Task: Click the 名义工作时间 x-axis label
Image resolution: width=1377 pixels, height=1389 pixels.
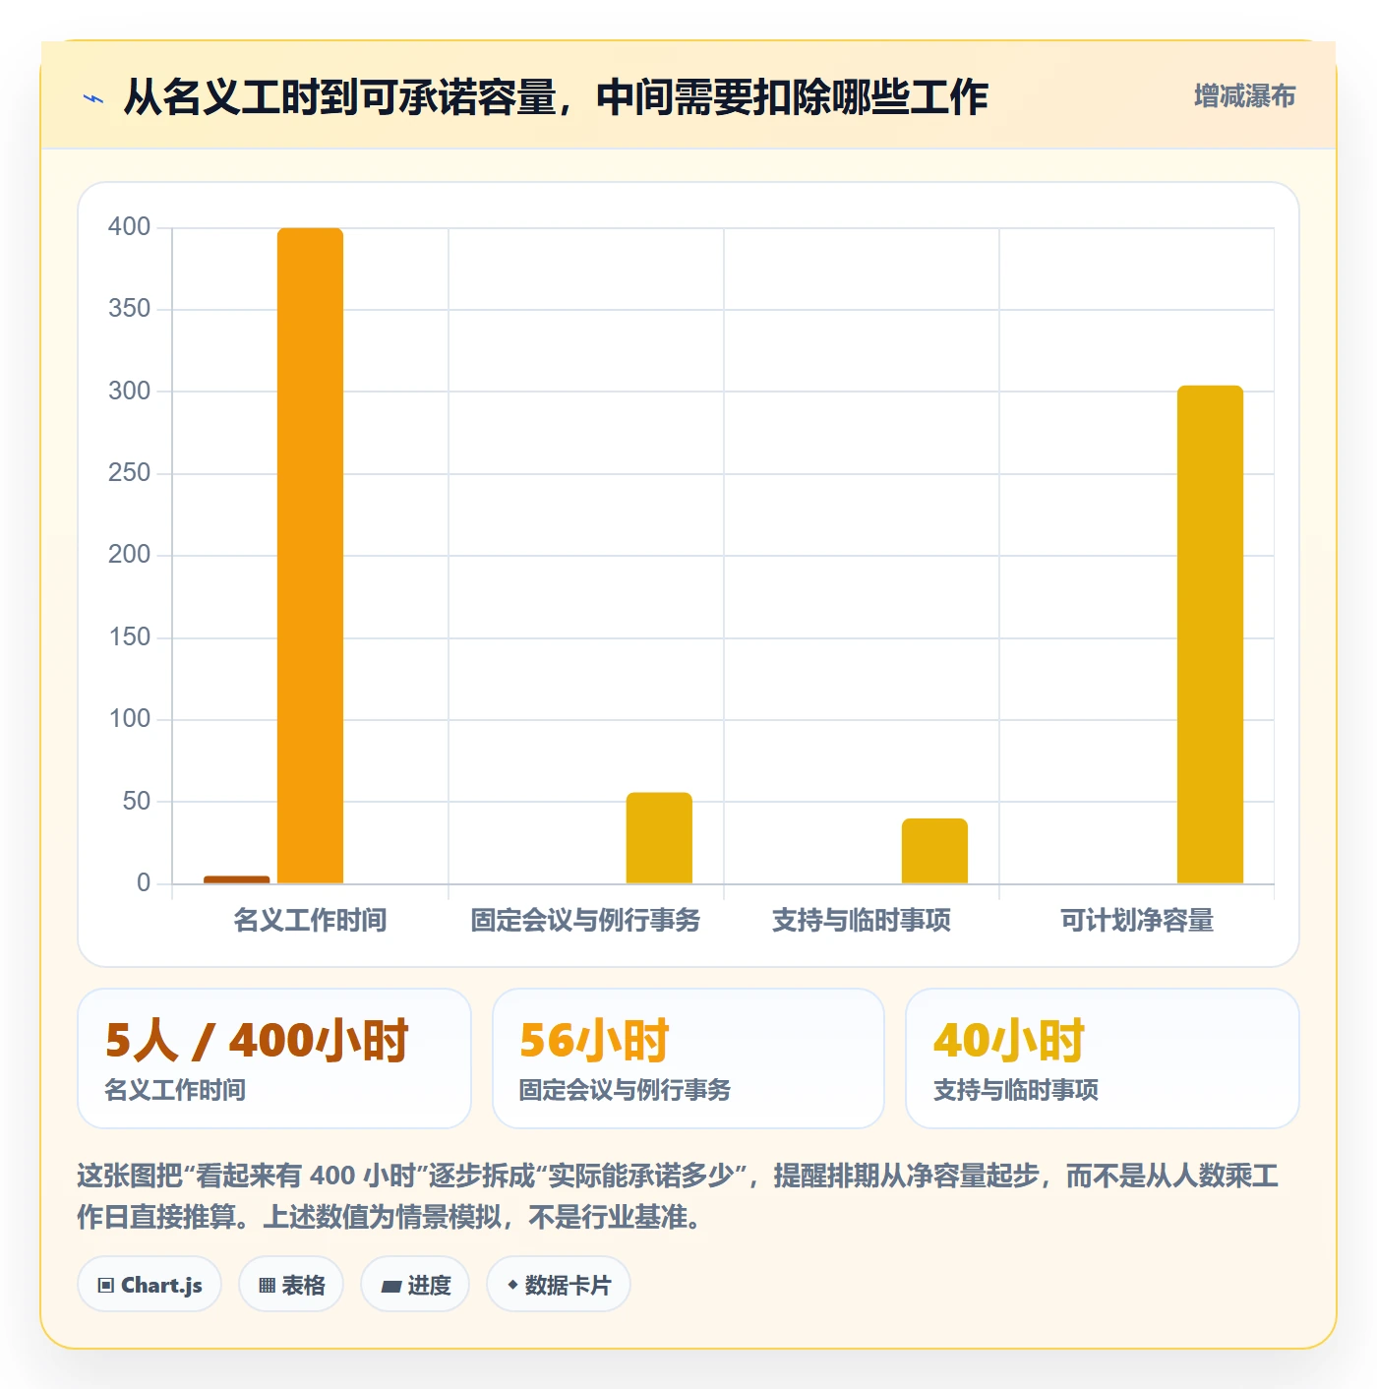Action: 310,921
